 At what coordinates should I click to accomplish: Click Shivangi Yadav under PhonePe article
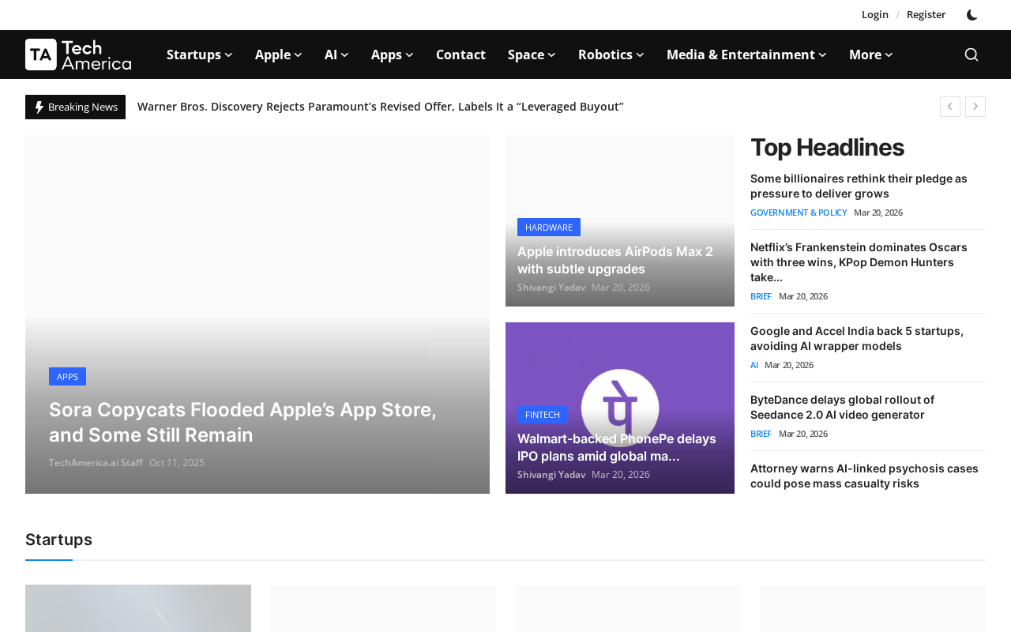(551, 475)
